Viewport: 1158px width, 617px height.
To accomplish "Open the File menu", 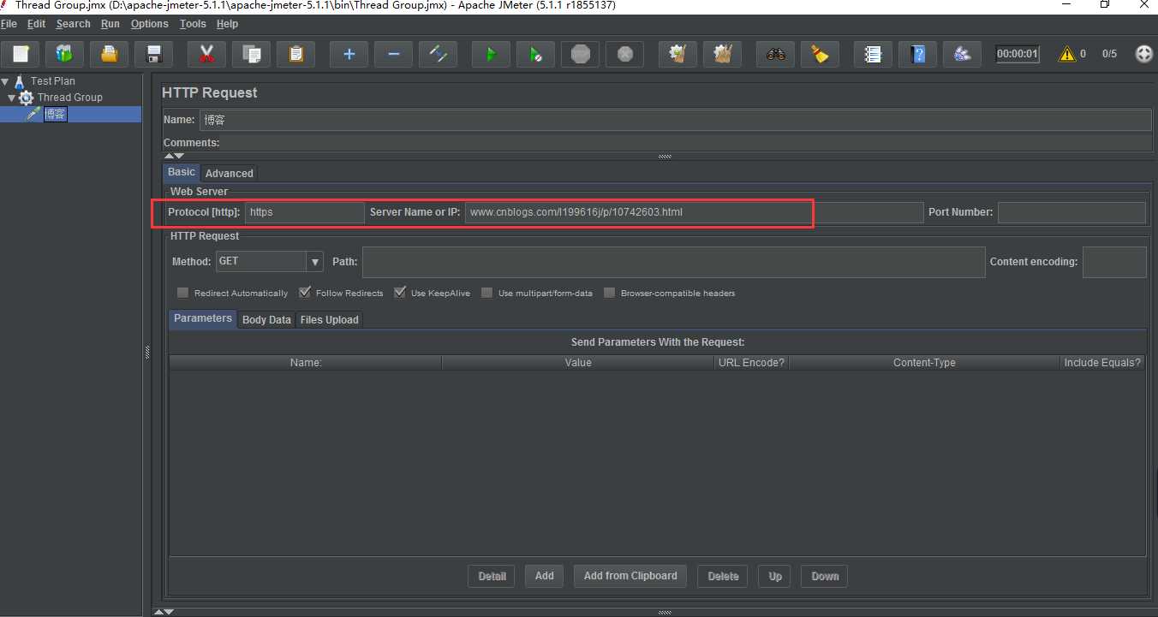I will (x=9, y=24).
